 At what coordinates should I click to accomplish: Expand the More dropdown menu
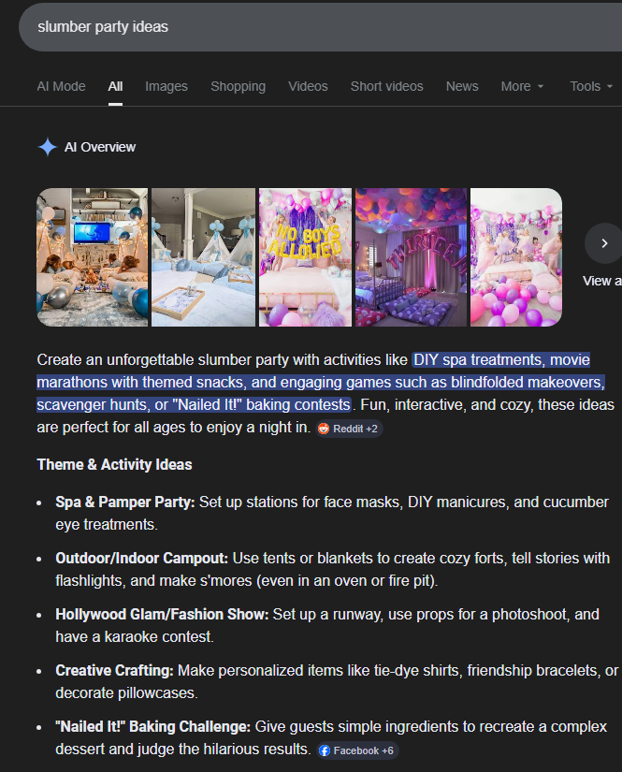[x=522, y=86]
